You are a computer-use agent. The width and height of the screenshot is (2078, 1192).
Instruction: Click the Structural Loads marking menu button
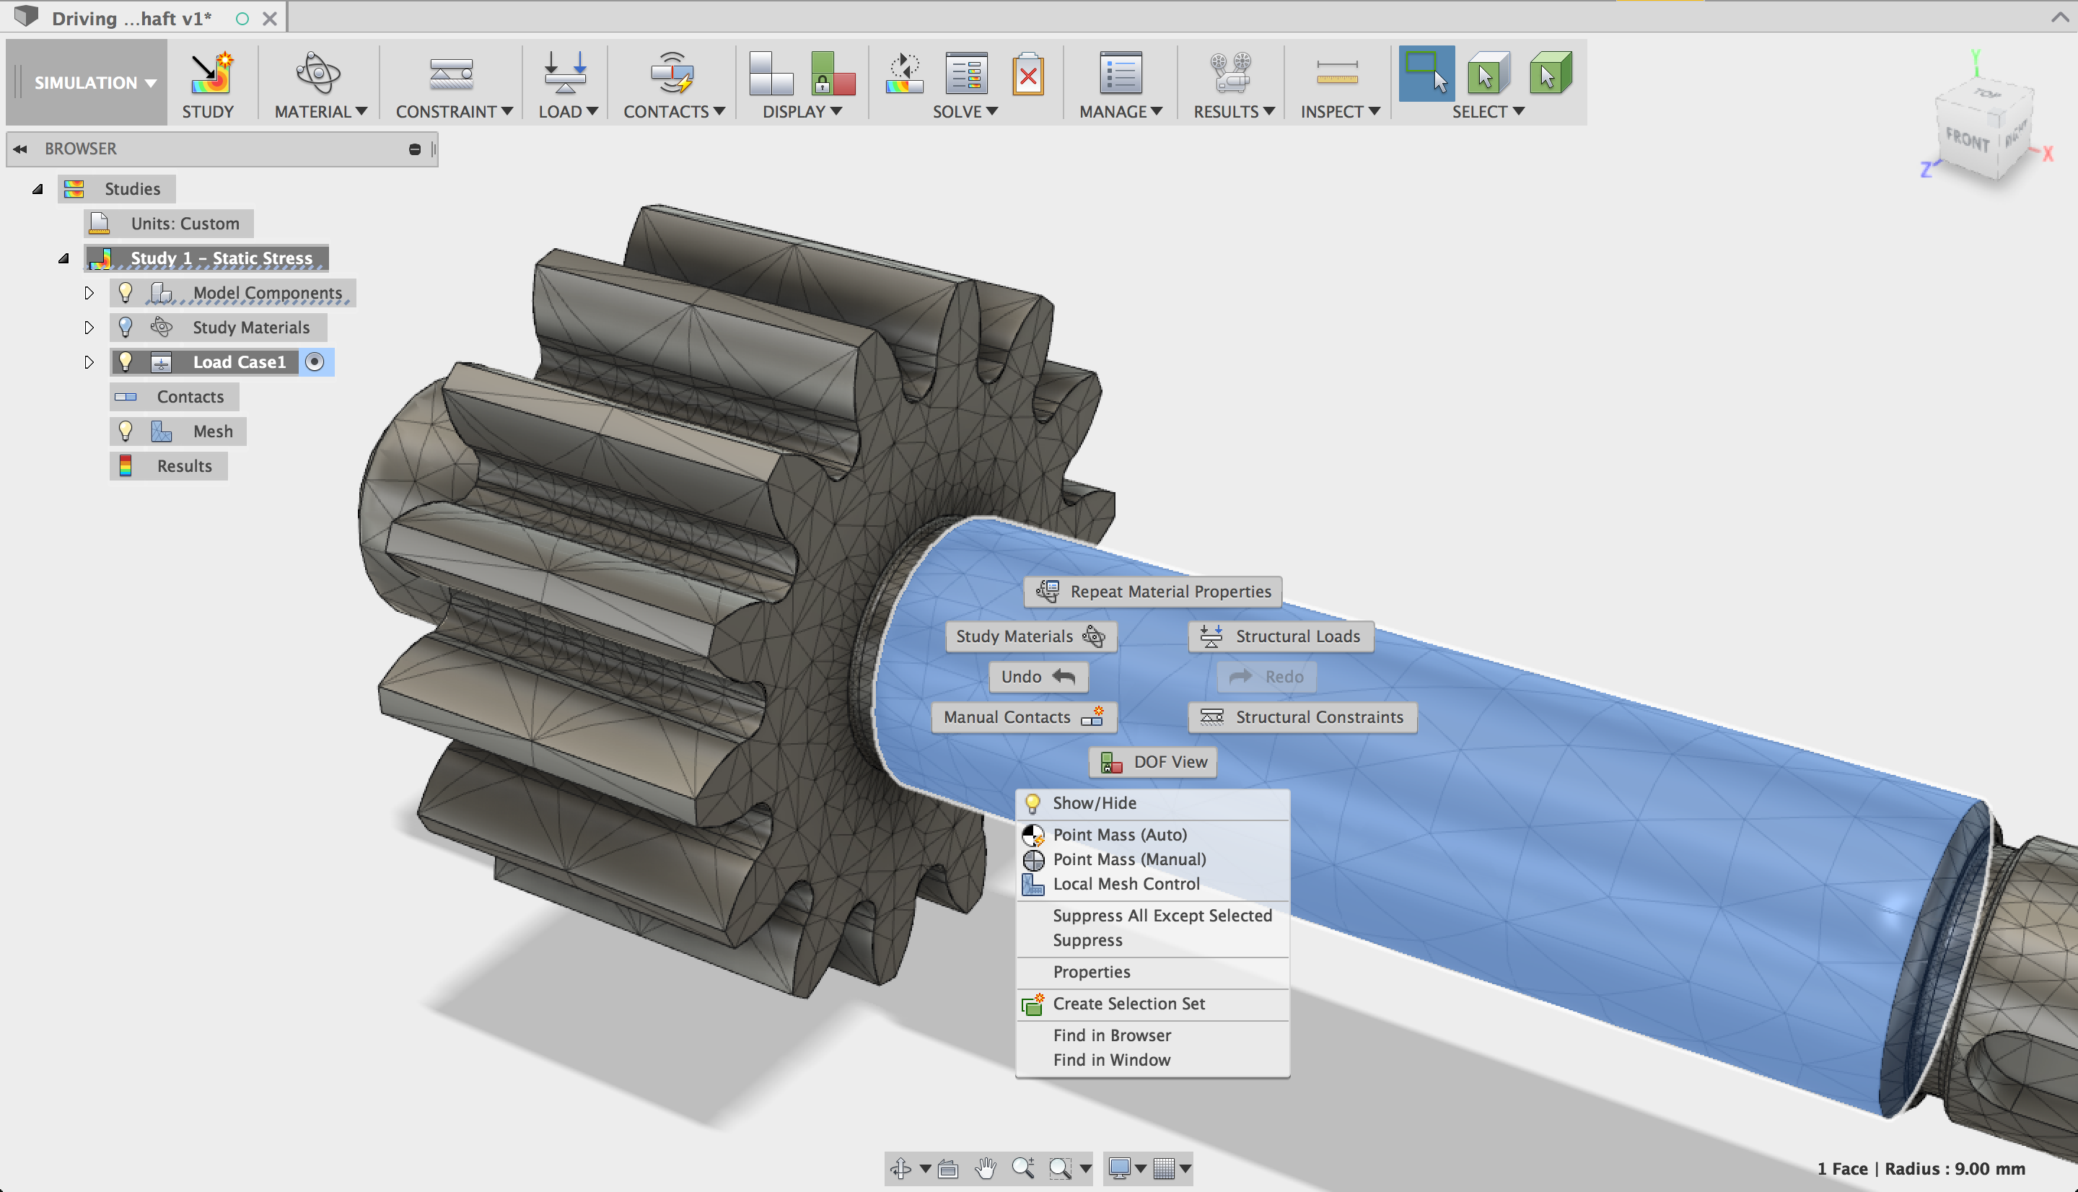[1281, 636]
